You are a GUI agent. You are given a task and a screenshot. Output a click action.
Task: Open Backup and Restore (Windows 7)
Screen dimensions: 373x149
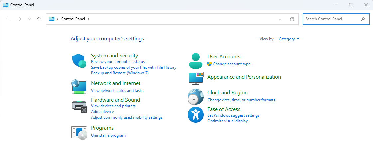coord(120,73)
